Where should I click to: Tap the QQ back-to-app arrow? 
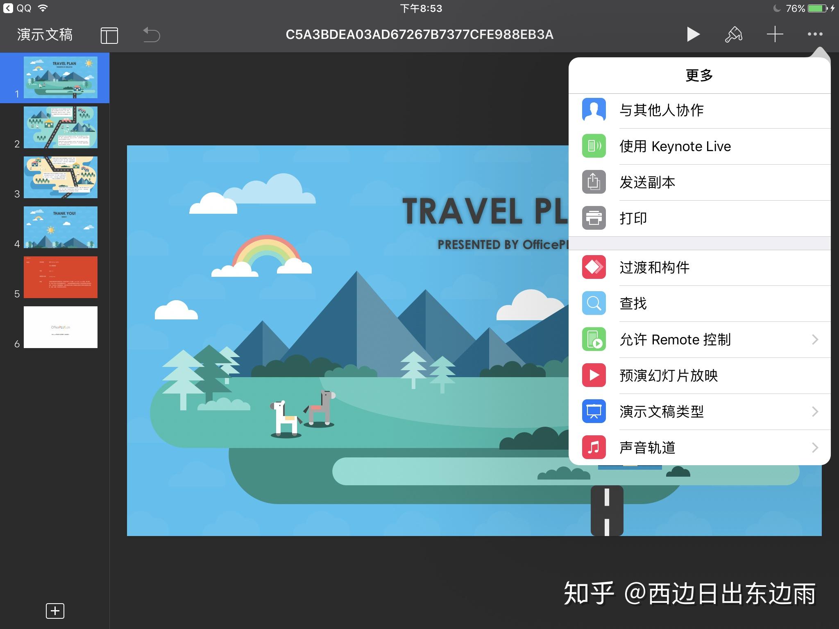point(8,8)
